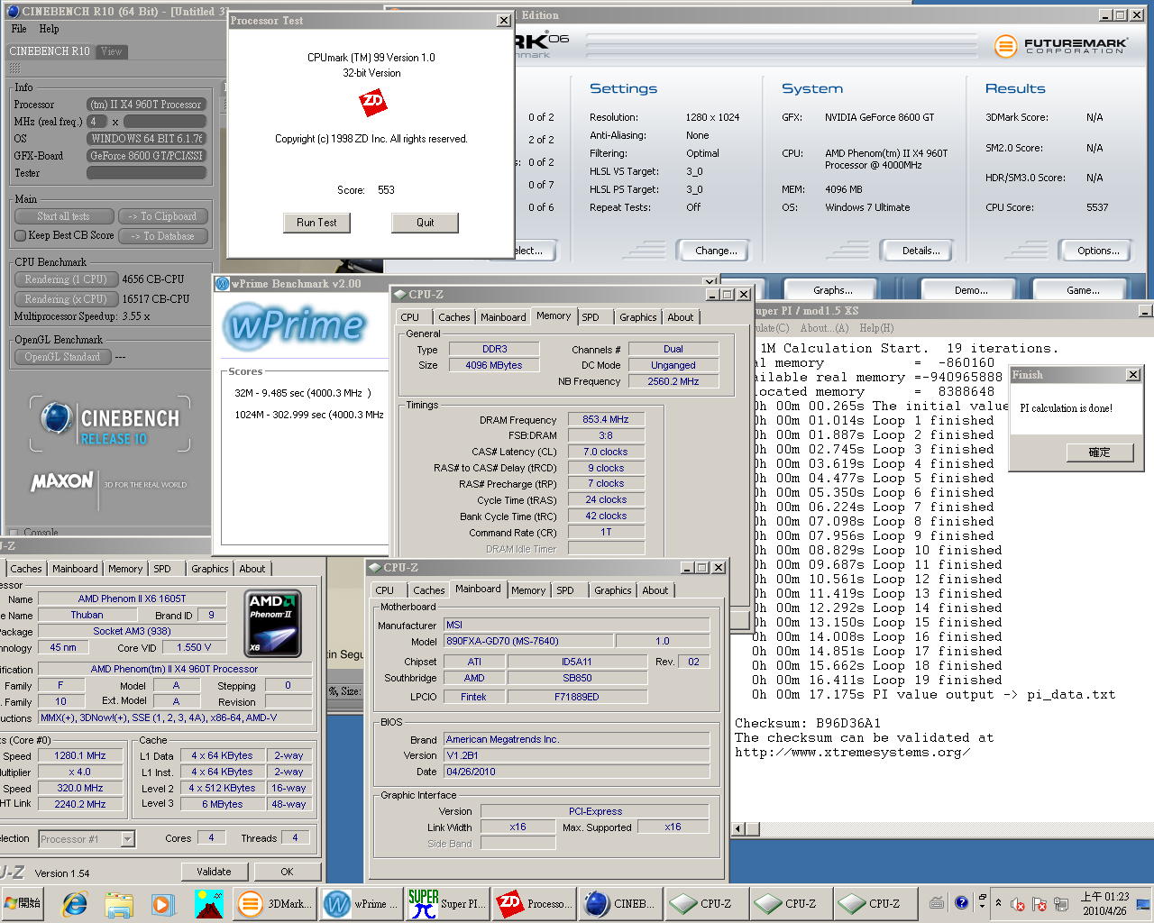Click the To Clipboard button in CINEBENCH
This screenshot has height=923, width=1154.
pyautogui.click(x=162, y=216)
